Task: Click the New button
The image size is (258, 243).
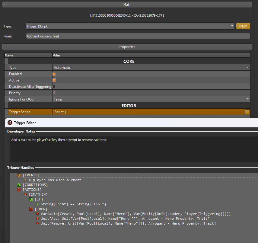Action: [x=243, y=26]
